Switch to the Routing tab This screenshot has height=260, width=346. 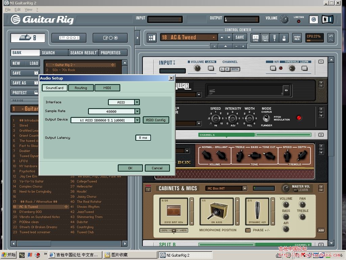tap(81, 88)
